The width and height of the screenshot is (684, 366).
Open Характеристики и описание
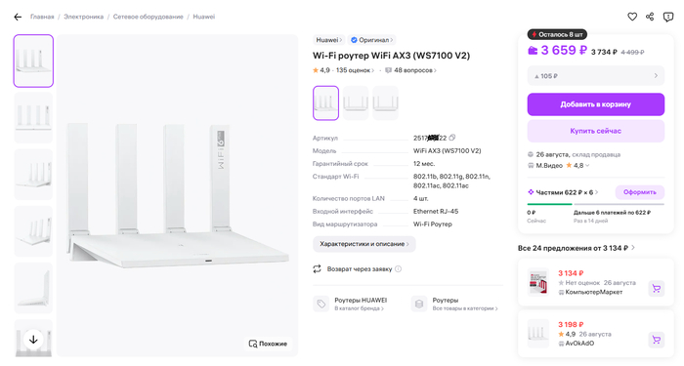coord(363,244)
